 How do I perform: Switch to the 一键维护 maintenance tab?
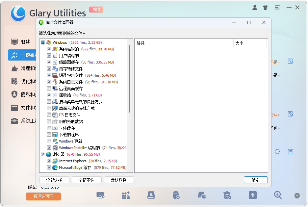tap(21, 55)
